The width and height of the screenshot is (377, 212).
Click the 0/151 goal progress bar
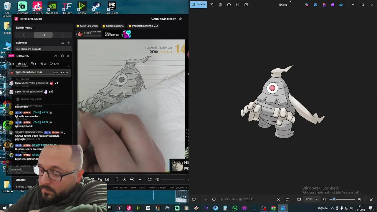click(92, 36)
